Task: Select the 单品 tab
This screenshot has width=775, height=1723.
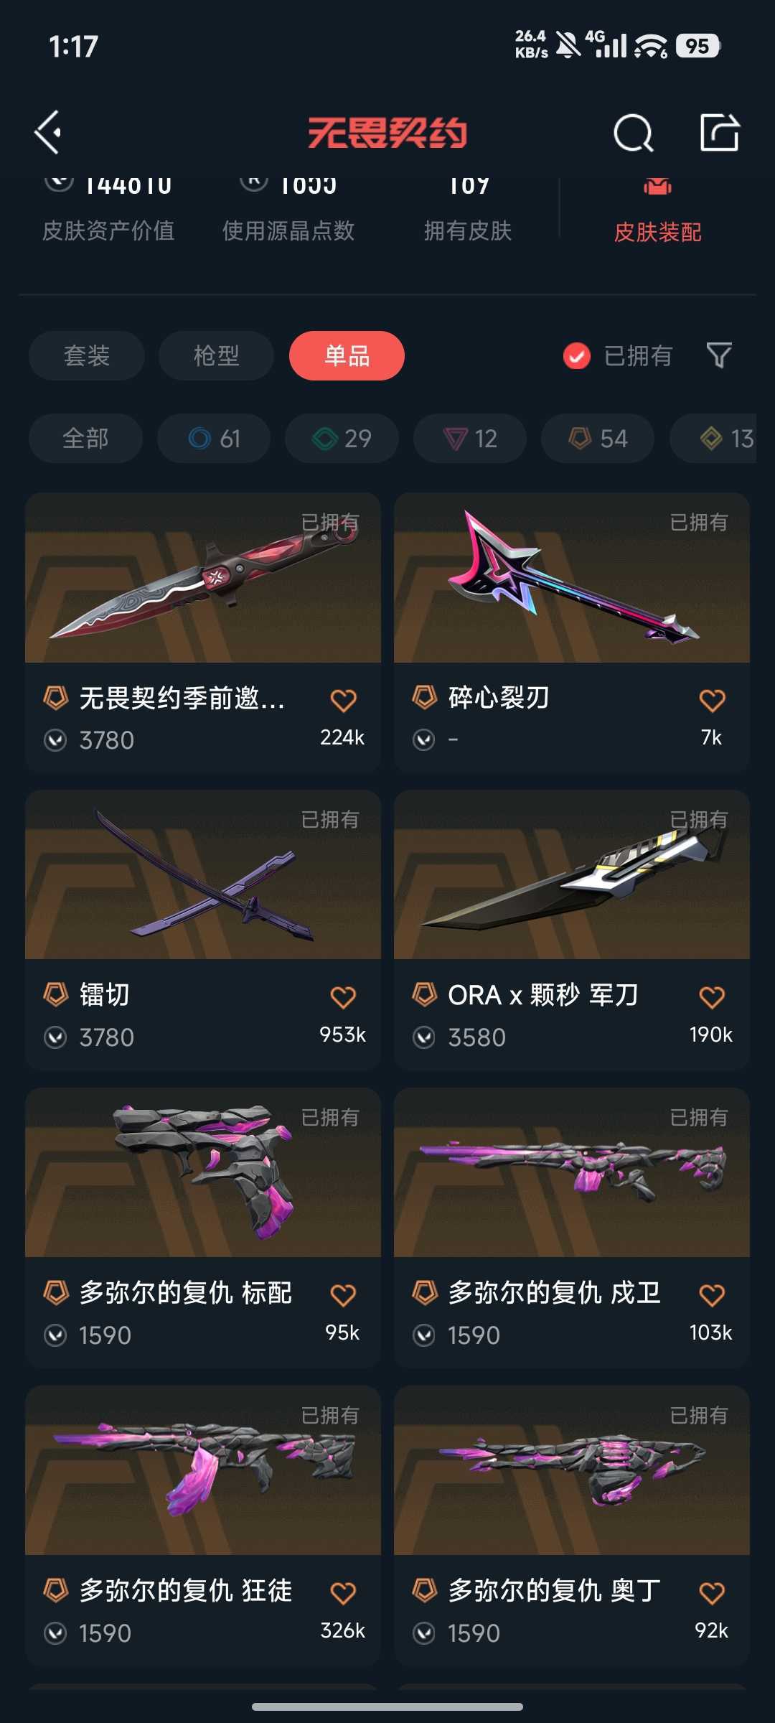Action: pyautogui.click(x=347, y=355)
